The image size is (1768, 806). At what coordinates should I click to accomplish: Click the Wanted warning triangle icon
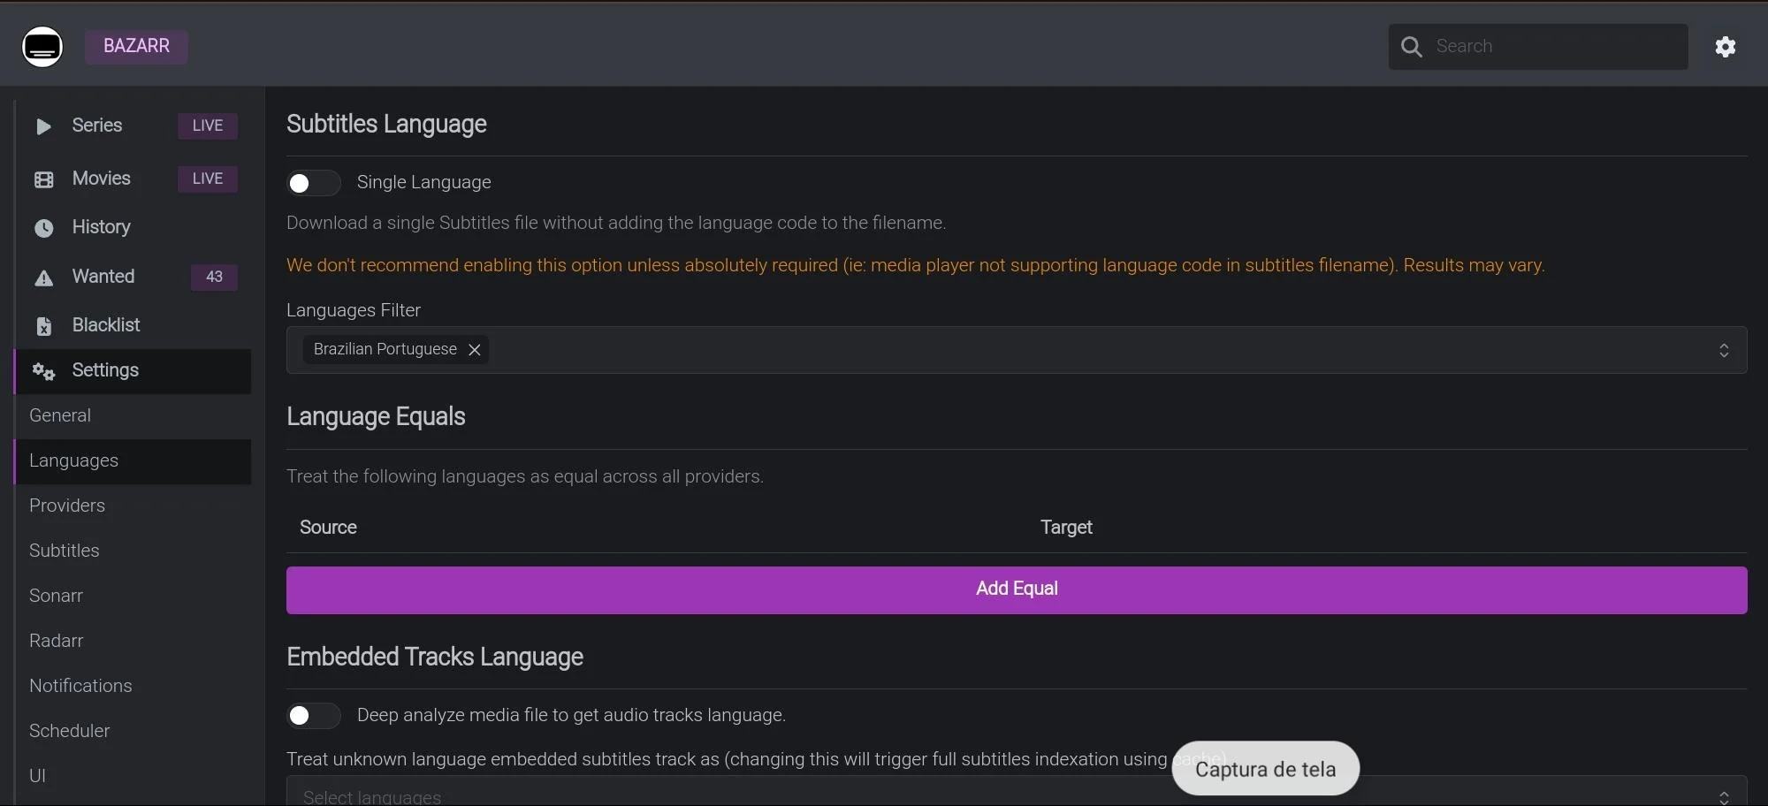43,278
